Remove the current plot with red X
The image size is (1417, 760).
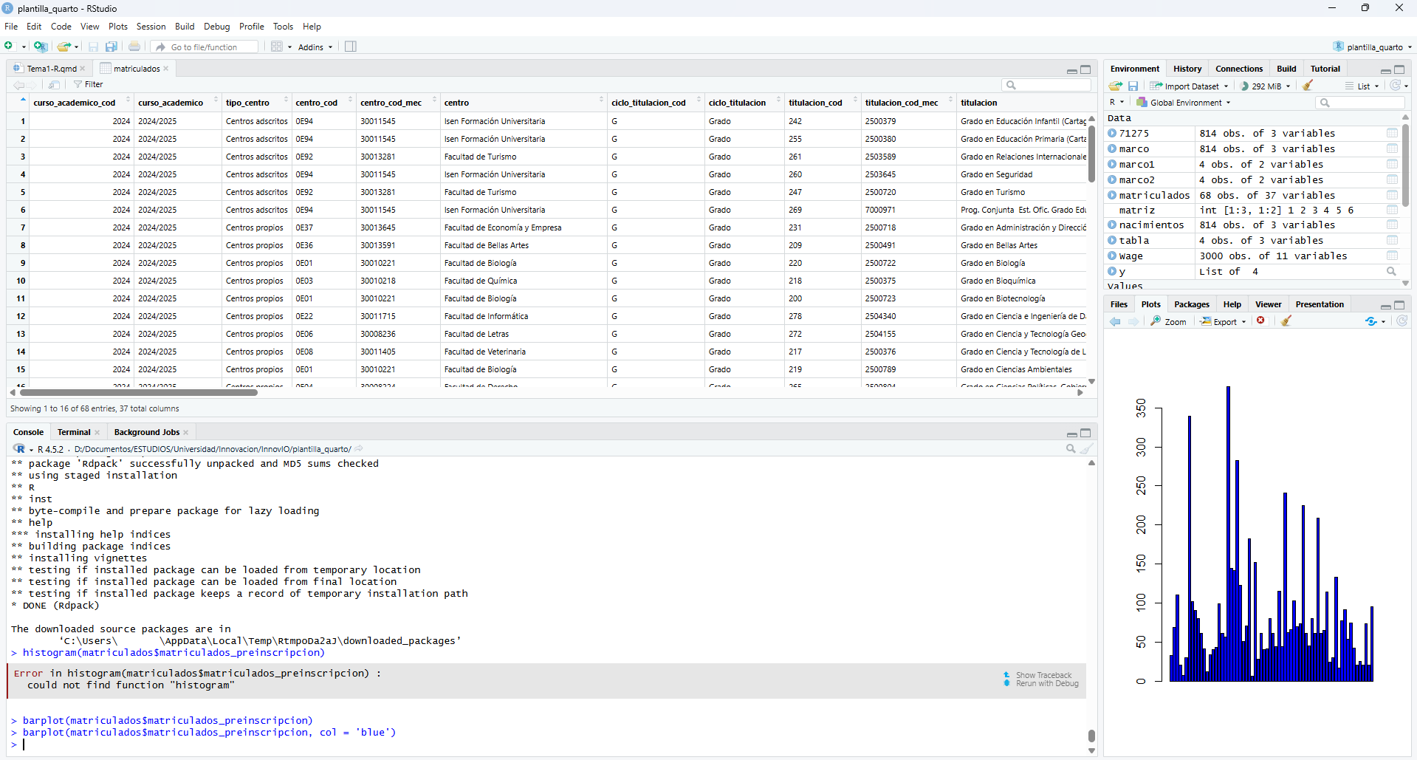coord(1261,321)
